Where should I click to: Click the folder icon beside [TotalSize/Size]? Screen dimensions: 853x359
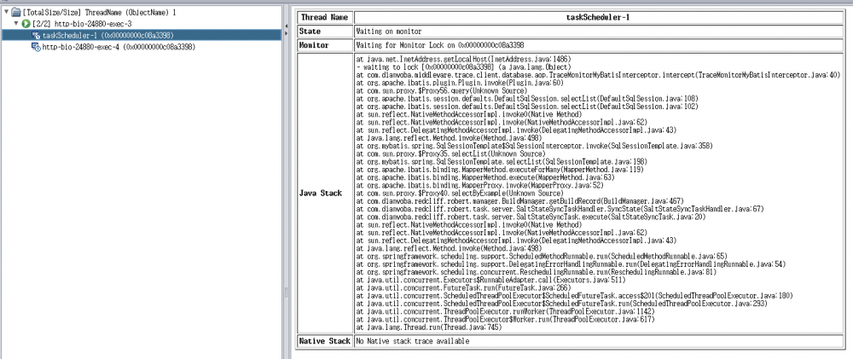[15, 11]
